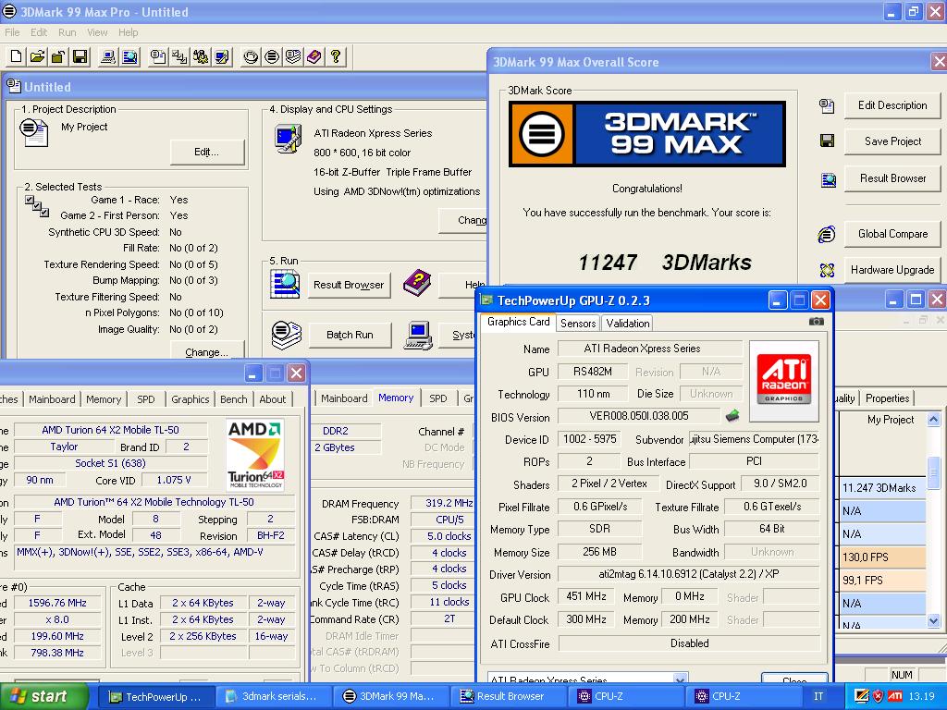Click the scroll up arrow in Result Browser
Image resolution: width=947 pixels, height=710 pixels.
coord(933,419)
